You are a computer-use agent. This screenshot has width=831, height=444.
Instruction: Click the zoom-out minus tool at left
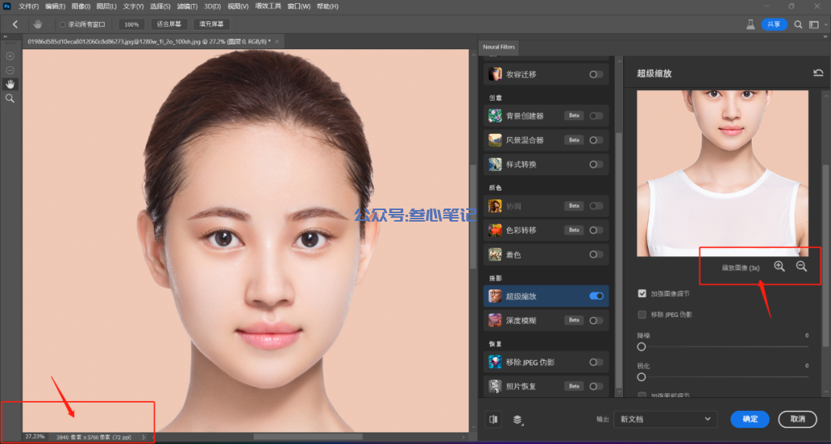click(10, 70)
